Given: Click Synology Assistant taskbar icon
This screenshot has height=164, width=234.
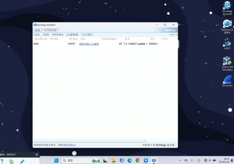Looking at the screenshot, I should coord(154,161).
